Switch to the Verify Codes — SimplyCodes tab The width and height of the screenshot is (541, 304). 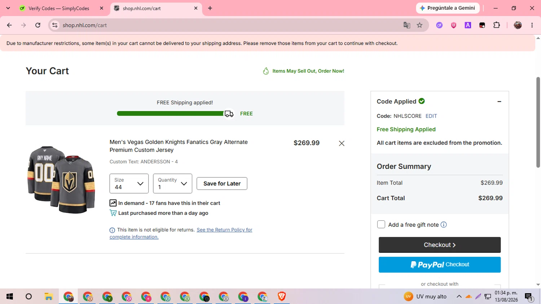[62, 8]
